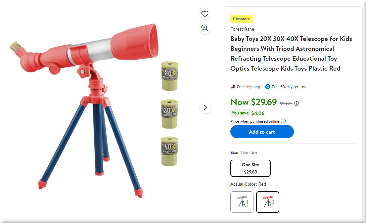Click the product title text
Screen dimensions: 366x223
click(291, 53)
